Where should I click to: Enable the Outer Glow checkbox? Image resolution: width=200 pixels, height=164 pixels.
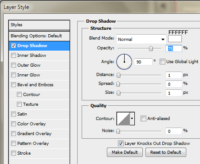tap(13, 65)
